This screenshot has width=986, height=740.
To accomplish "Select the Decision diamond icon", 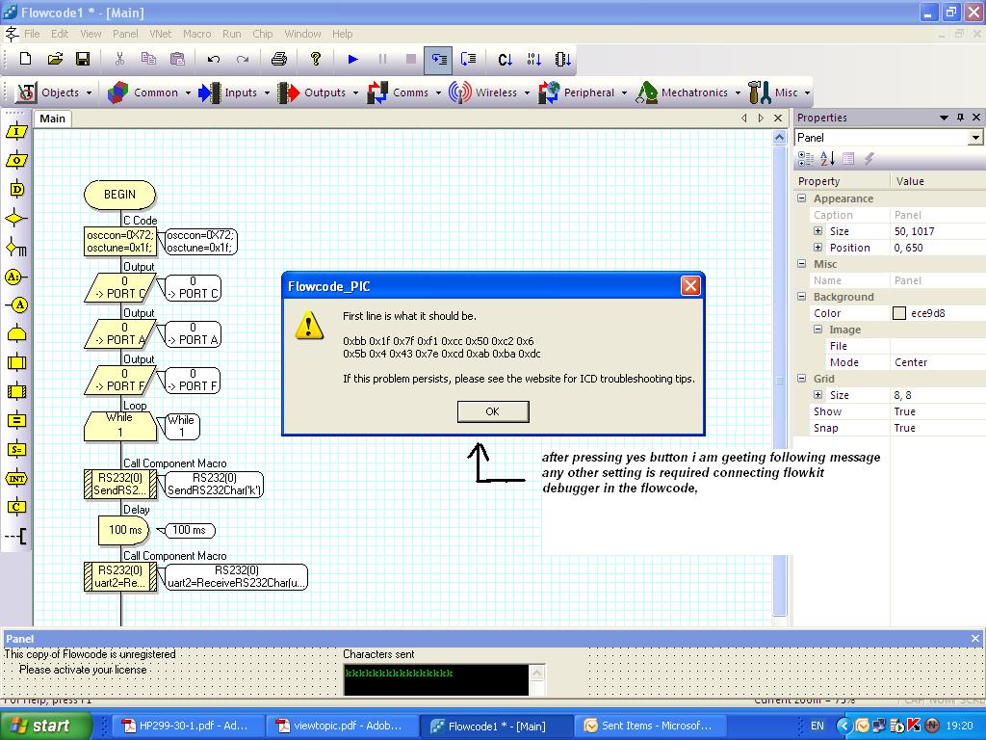I will click(16, 219).
